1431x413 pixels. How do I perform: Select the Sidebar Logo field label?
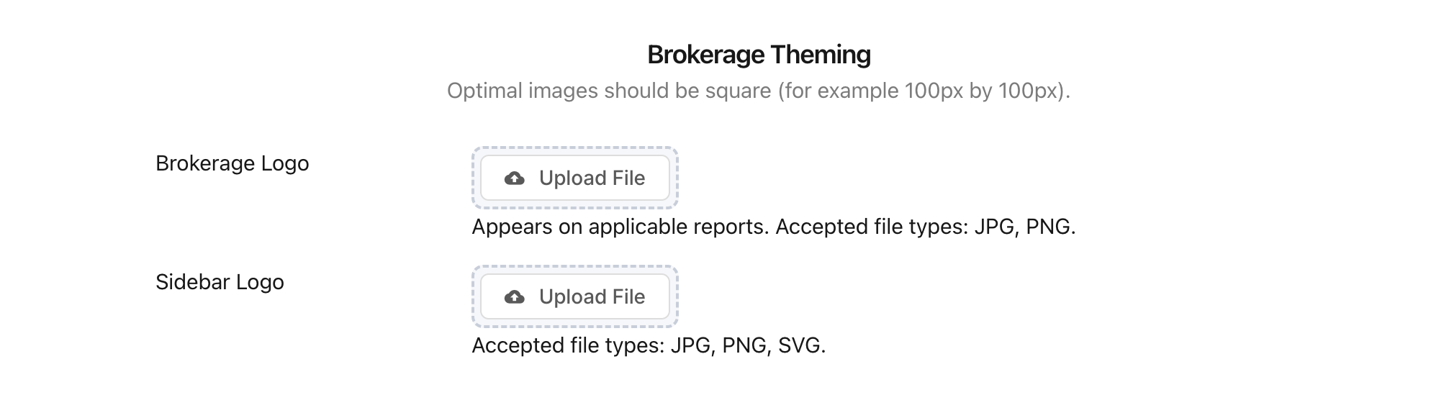tap(220, 282)
